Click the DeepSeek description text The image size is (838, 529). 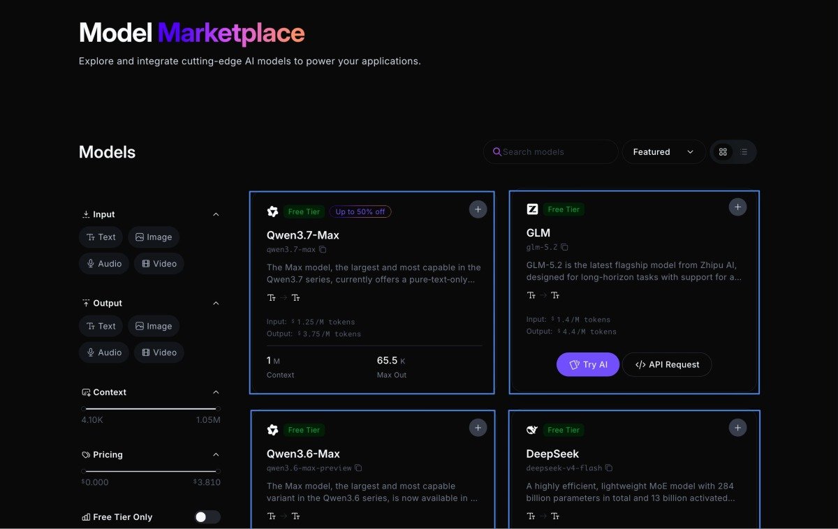click(631, 491)
